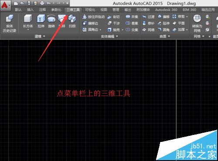Image resolution: width=218 pixels, height=161 pixels.
Task: Switch to the 插入 ribbon tab
Action: (30, 10)
